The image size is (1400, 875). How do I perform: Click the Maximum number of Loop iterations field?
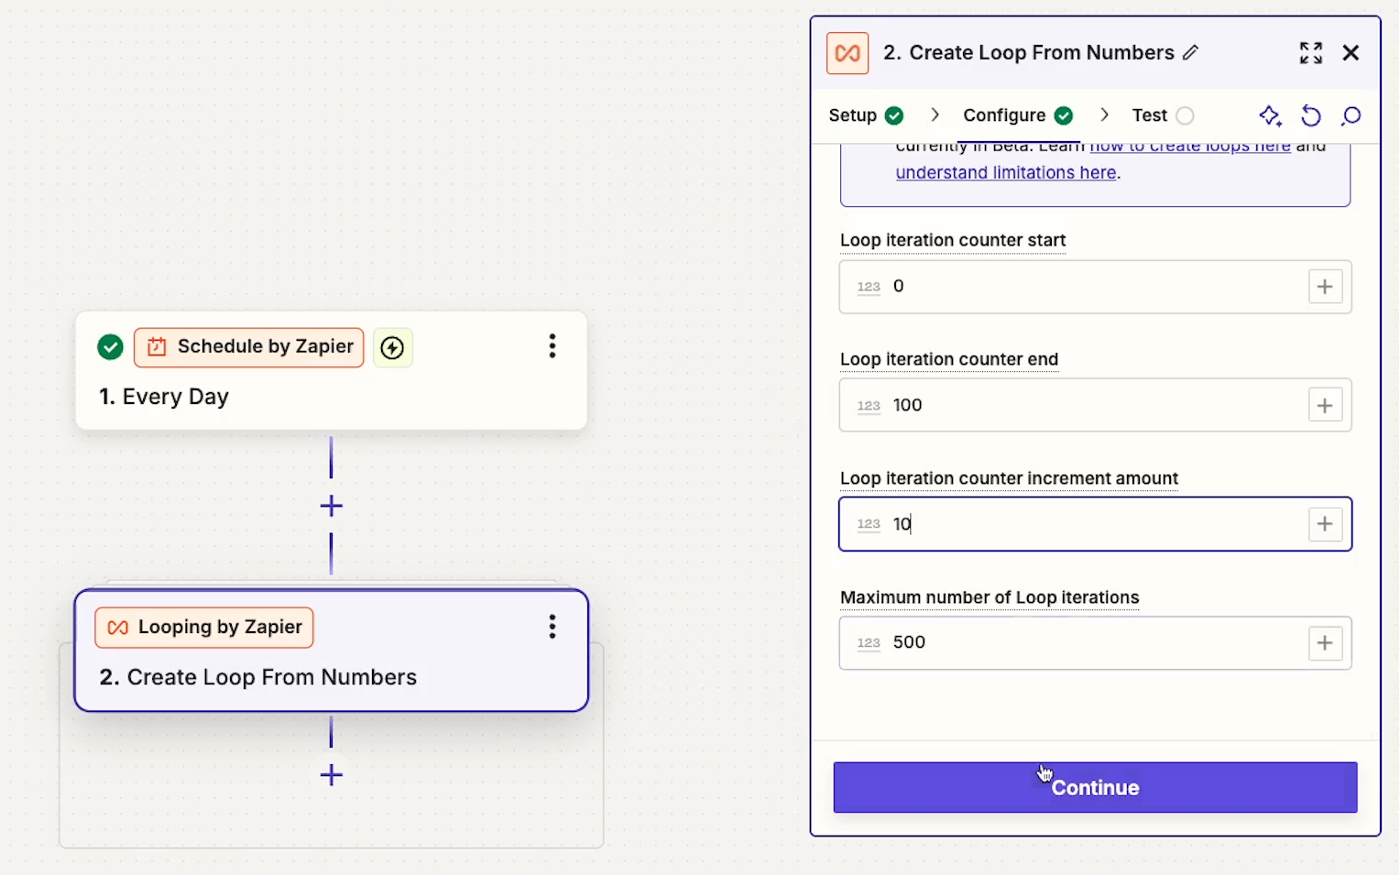coord(1095,643)
